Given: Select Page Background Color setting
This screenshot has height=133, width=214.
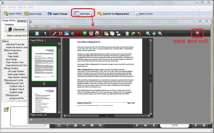Looking at the screenshot, I should tap(17, 65).
